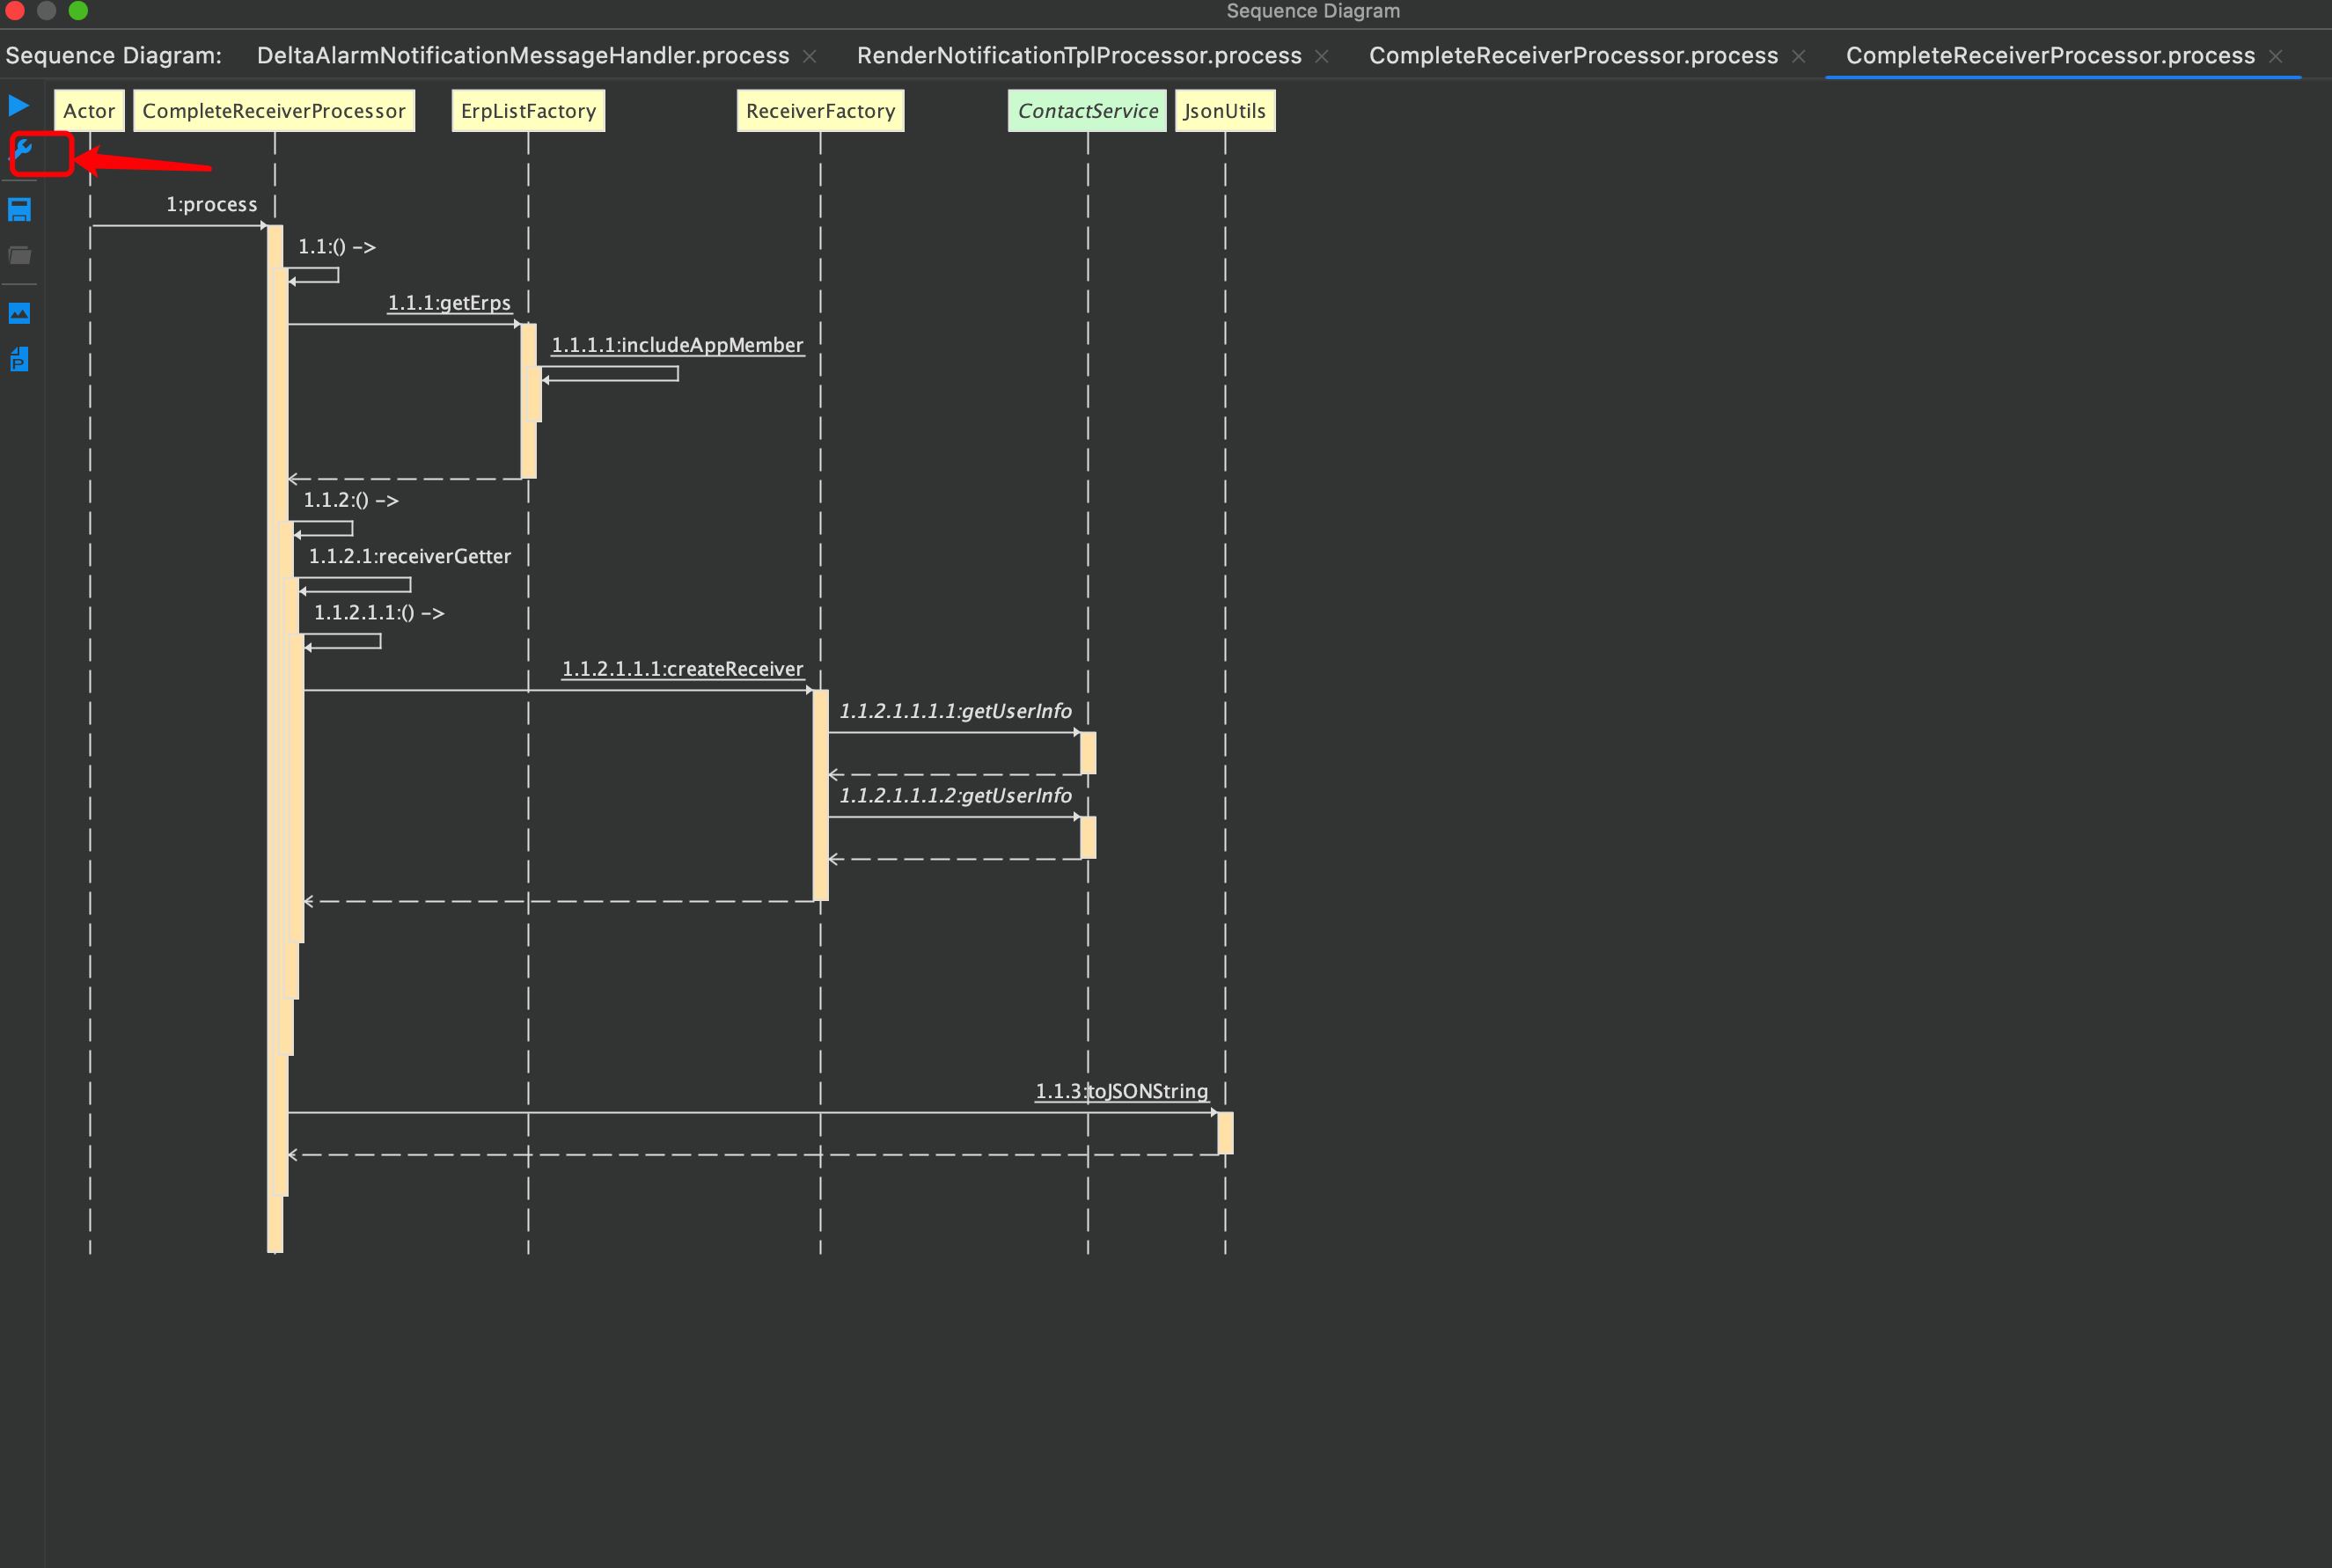This screenshot has width=2332, height=1568.
Task: Click the 1.1.2.1.1.1.2:getUserInfo call label
Action: pos(955,796)
